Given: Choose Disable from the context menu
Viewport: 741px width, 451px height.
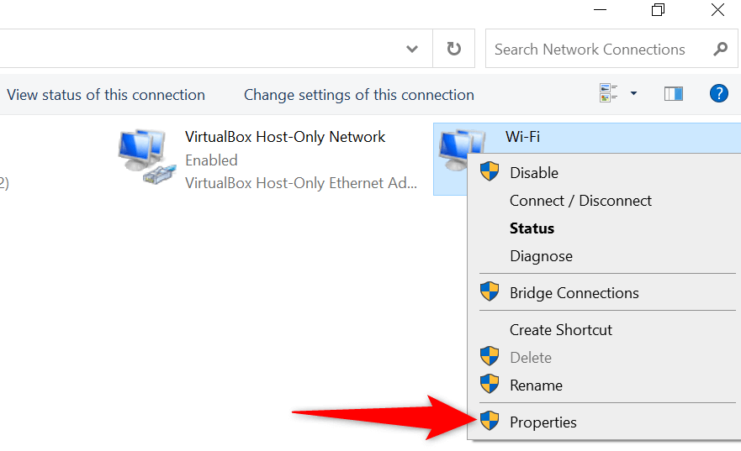Looking at the screenshot, I should 534,173.
